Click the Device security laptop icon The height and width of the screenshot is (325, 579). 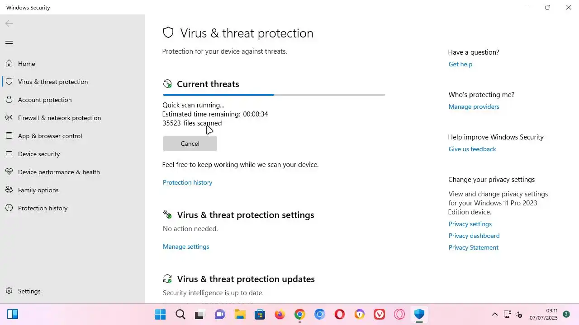click(9, 154)
